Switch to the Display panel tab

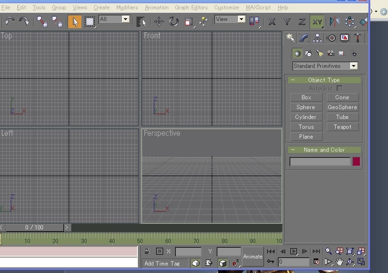pos(345,38)
